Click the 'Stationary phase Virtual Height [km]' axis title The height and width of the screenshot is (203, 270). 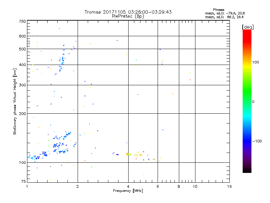(15, 101)
